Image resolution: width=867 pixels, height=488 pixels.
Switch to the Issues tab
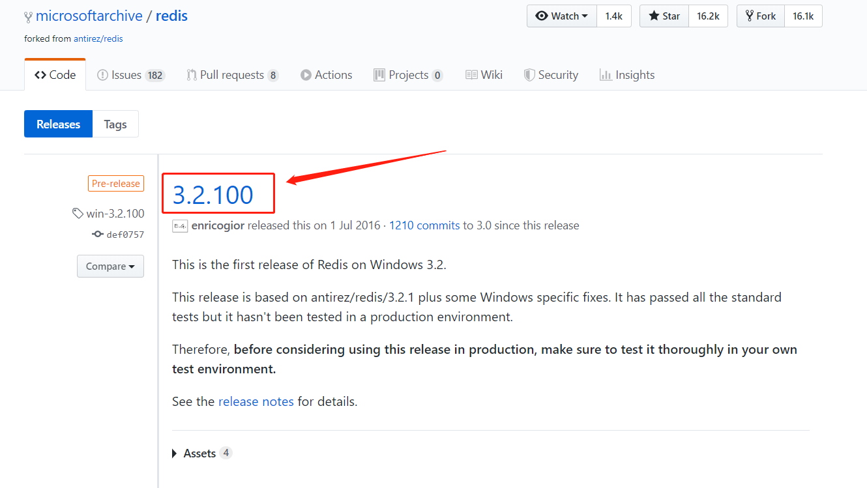[x=130, y=75]
